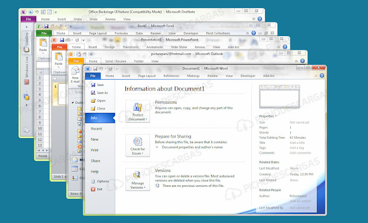
Task: Open the New tab in Word backstage
Action: [94, 139]
